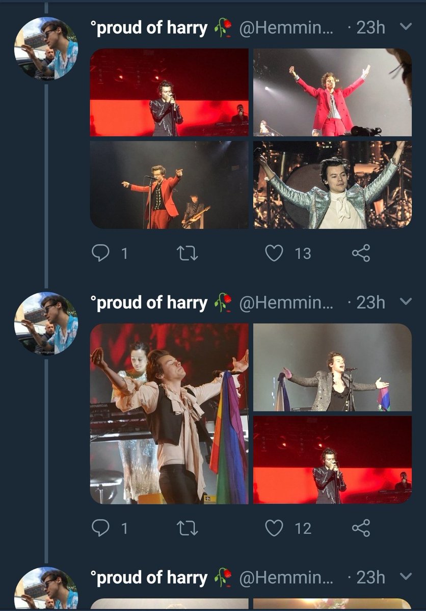View the large rainbow flag photo

(169, 413)
